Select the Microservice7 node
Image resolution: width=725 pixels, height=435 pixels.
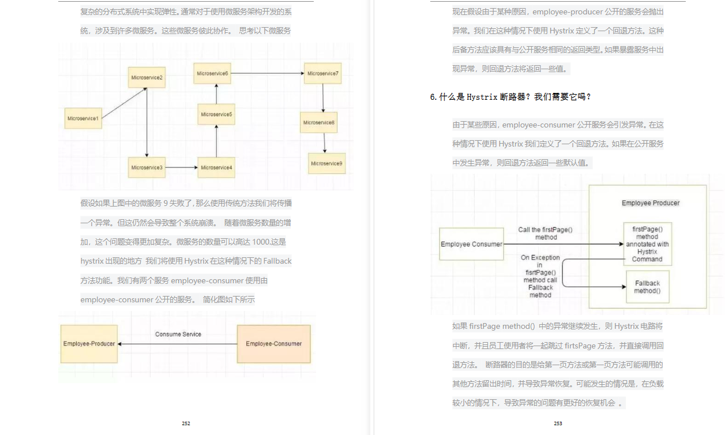322,73
